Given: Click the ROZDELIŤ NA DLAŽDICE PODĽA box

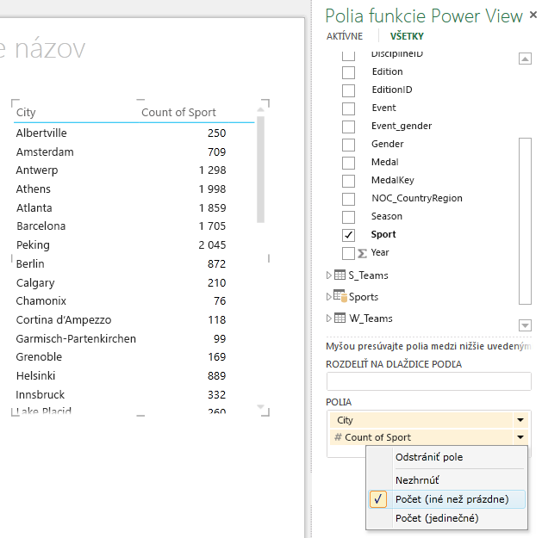Looking at the screenshot, I should tap(428, 381).
